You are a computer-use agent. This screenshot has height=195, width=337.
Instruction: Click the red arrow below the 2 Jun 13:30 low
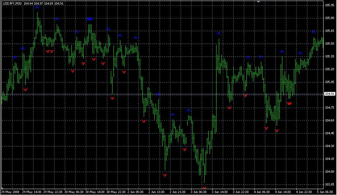pos(165,175)
